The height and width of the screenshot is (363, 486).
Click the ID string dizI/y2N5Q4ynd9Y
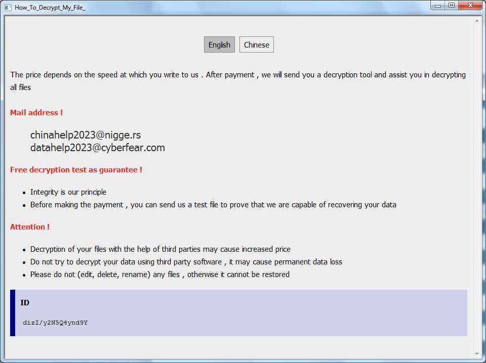tap(55, 323)
